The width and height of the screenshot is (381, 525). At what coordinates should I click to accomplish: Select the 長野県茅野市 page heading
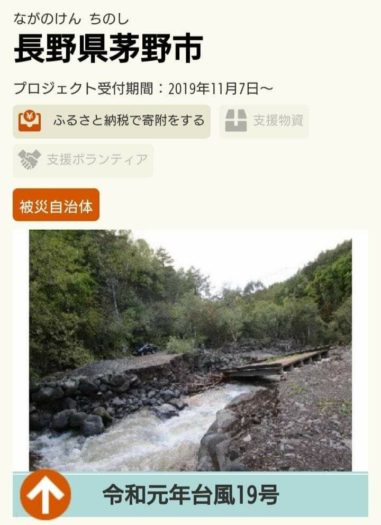coord(108,48)
